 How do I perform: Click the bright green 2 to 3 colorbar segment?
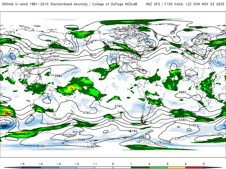click(158, 168)
